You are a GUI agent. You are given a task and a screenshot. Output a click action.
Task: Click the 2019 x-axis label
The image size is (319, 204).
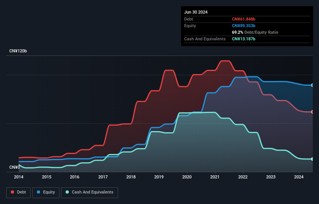[159, 177]
